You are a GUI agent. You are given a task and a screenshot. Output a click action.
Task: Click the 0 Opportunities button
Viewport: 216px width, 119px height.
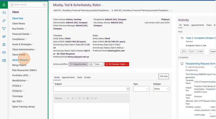(x=78, y=64)
